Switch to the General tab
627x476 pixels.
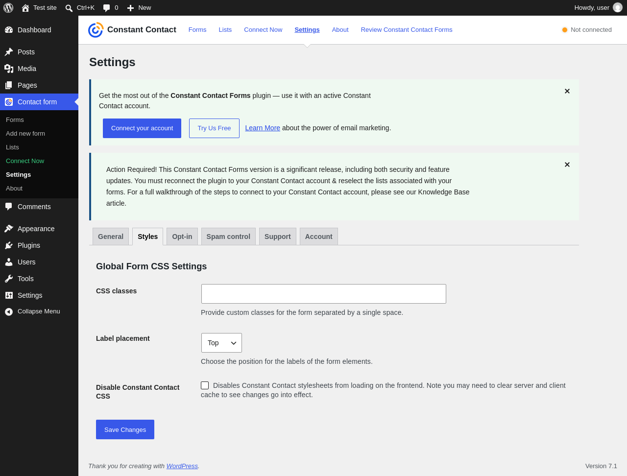111,237
